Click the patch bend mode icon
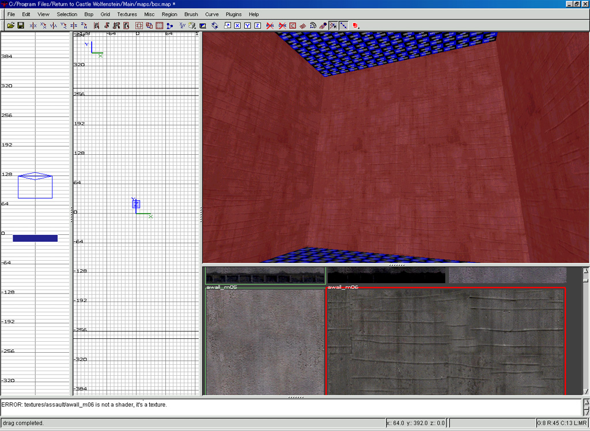Image resolution: width=590 pixels, height=431 pixels. [x=313, y=25]
